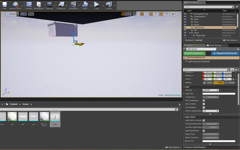Click the Save toolbar icon
Image resolution: width=240 pixels, height=150 pixels.
(4, 5)
